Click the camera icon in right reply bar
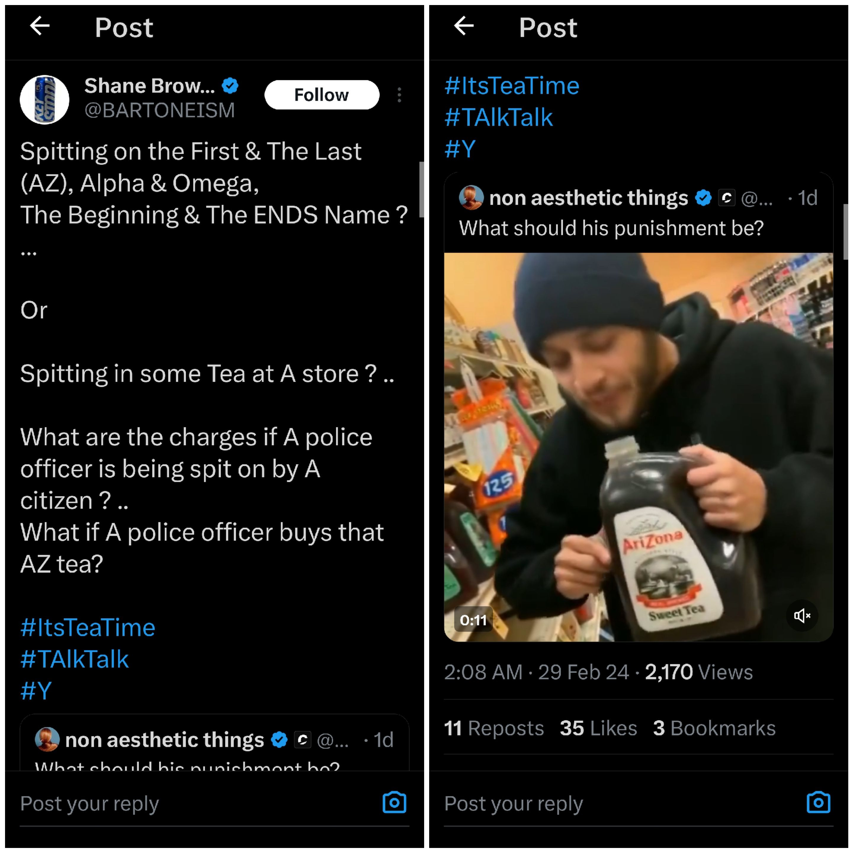The width and height of the screenshot is (853, 853). coord(818,802)
